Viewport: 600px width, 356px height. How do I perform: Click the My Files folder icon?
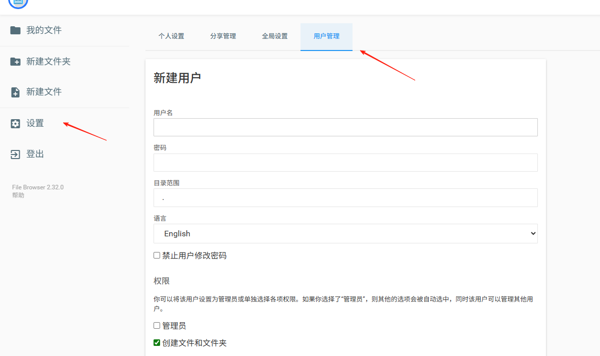15,30
